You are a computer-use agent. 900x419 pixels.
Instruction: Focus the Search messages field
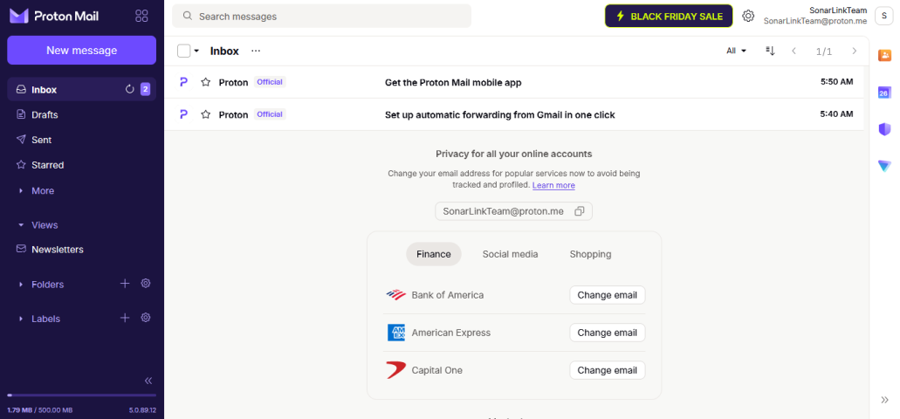(x=321, y=16)
